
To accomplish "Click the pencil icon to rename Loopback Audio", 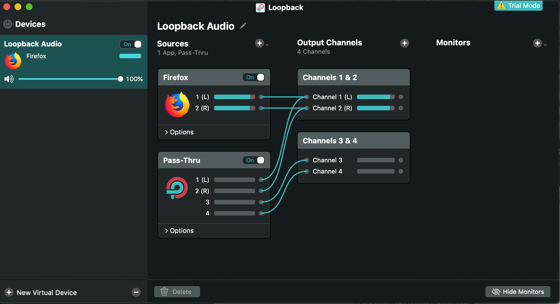I will pyautogui.click(x=243, y=26).
